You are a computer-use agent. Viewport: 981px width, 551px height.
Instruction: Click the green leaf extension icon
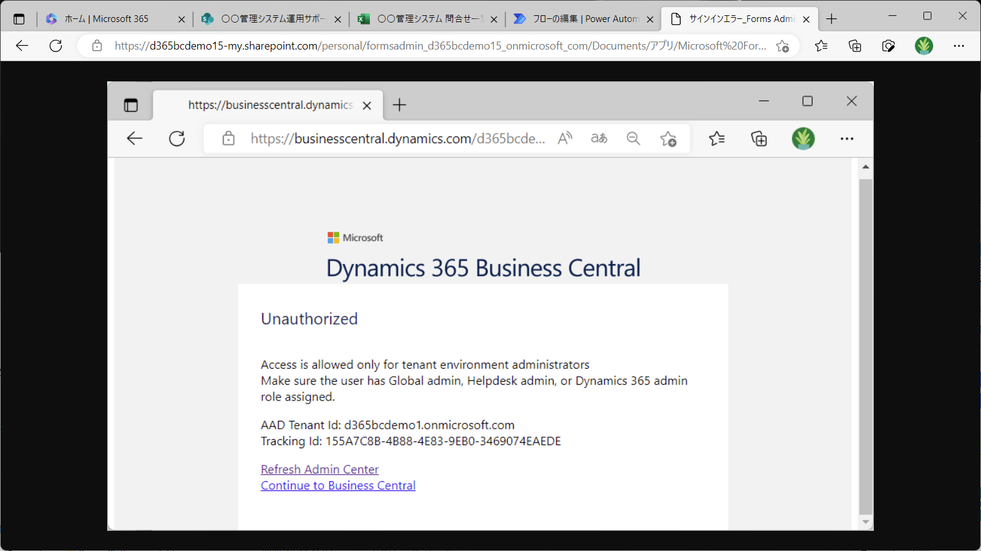(x=924, y=46)
